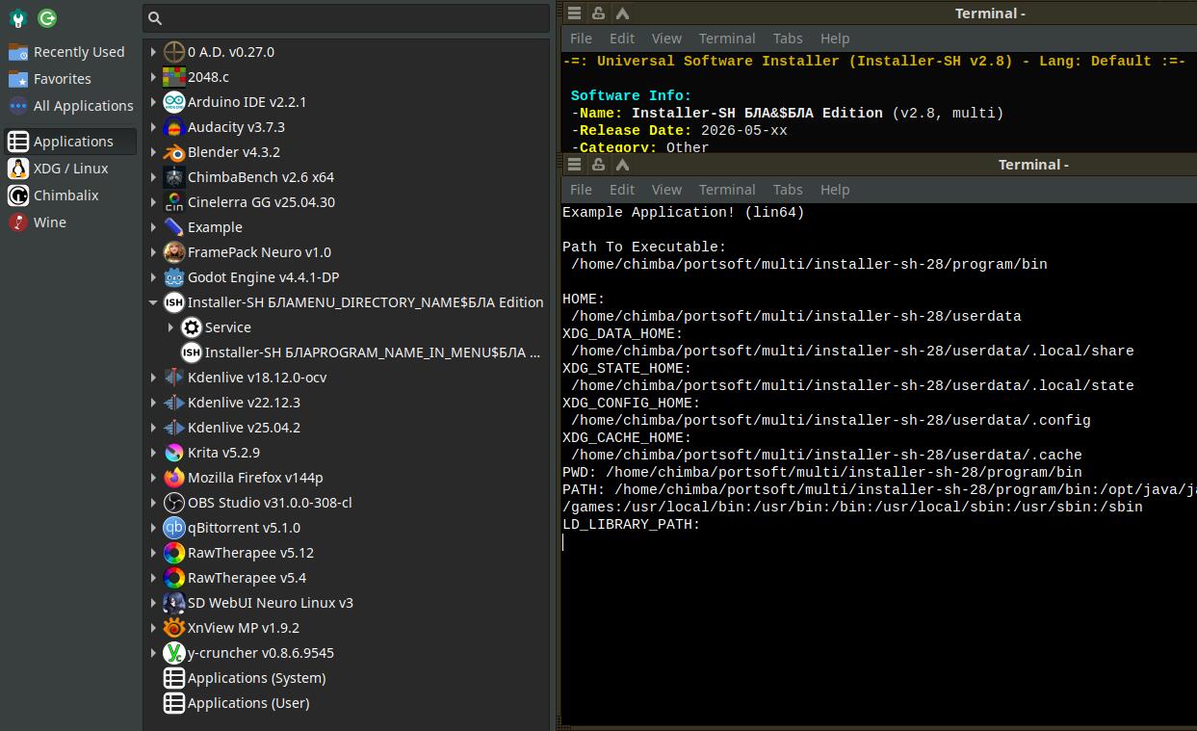Expand the Service subfolder
Image resolution: width=1197 pixels, height=731 pixels.
click(x=170, y=327)
